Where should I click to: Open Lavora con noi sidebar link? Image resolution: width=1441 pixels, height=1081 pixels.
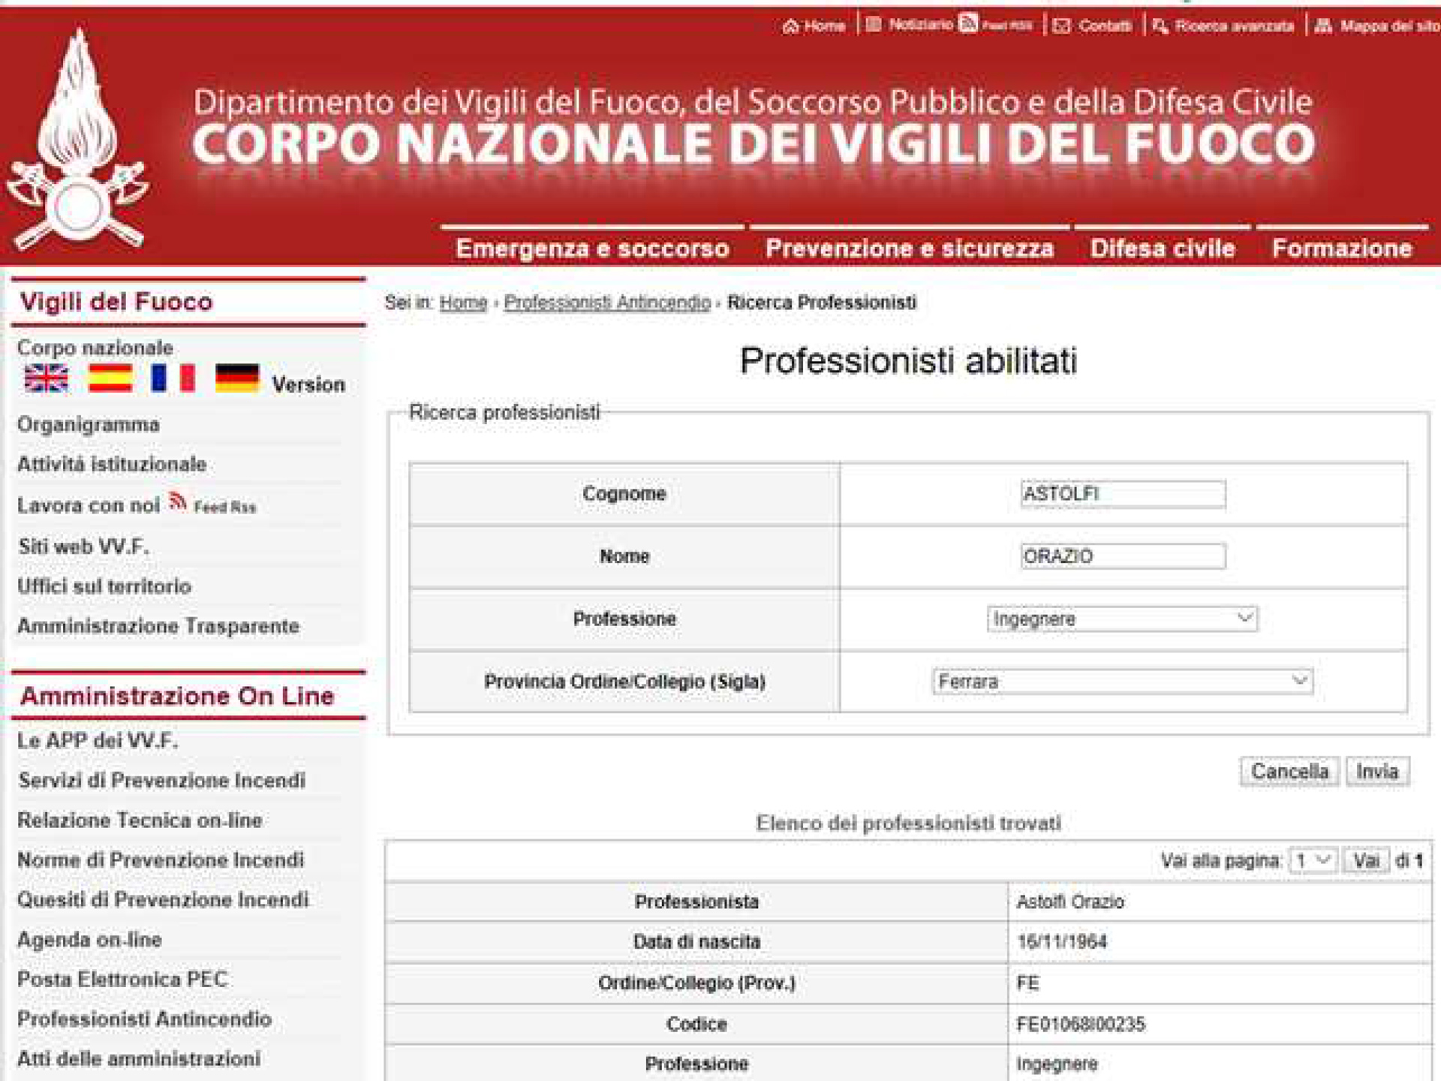89,505
